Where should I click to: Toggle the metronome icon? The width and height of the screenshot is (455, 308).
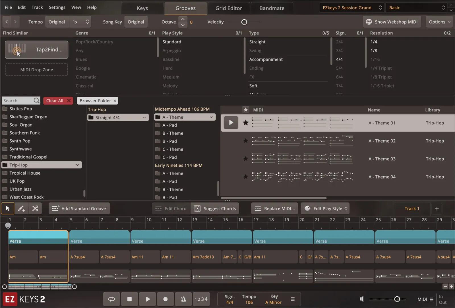183,299
